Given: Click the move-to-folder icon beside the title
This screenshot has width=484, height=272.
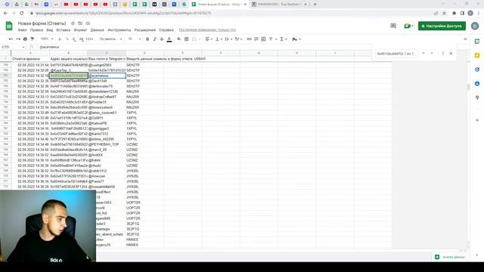Looking at the screenshot, I should pyautogui.click(x=80, y=23).
